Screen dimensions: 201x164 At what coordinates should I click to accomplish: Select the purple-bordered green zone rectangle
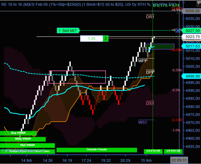160,46
